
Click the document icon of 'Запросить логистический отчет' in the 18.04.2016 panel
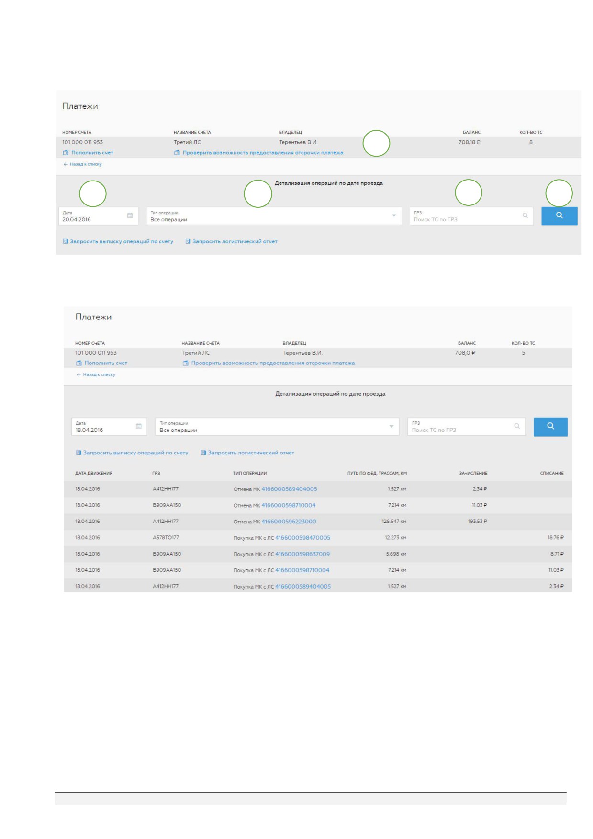coord(203,453)
